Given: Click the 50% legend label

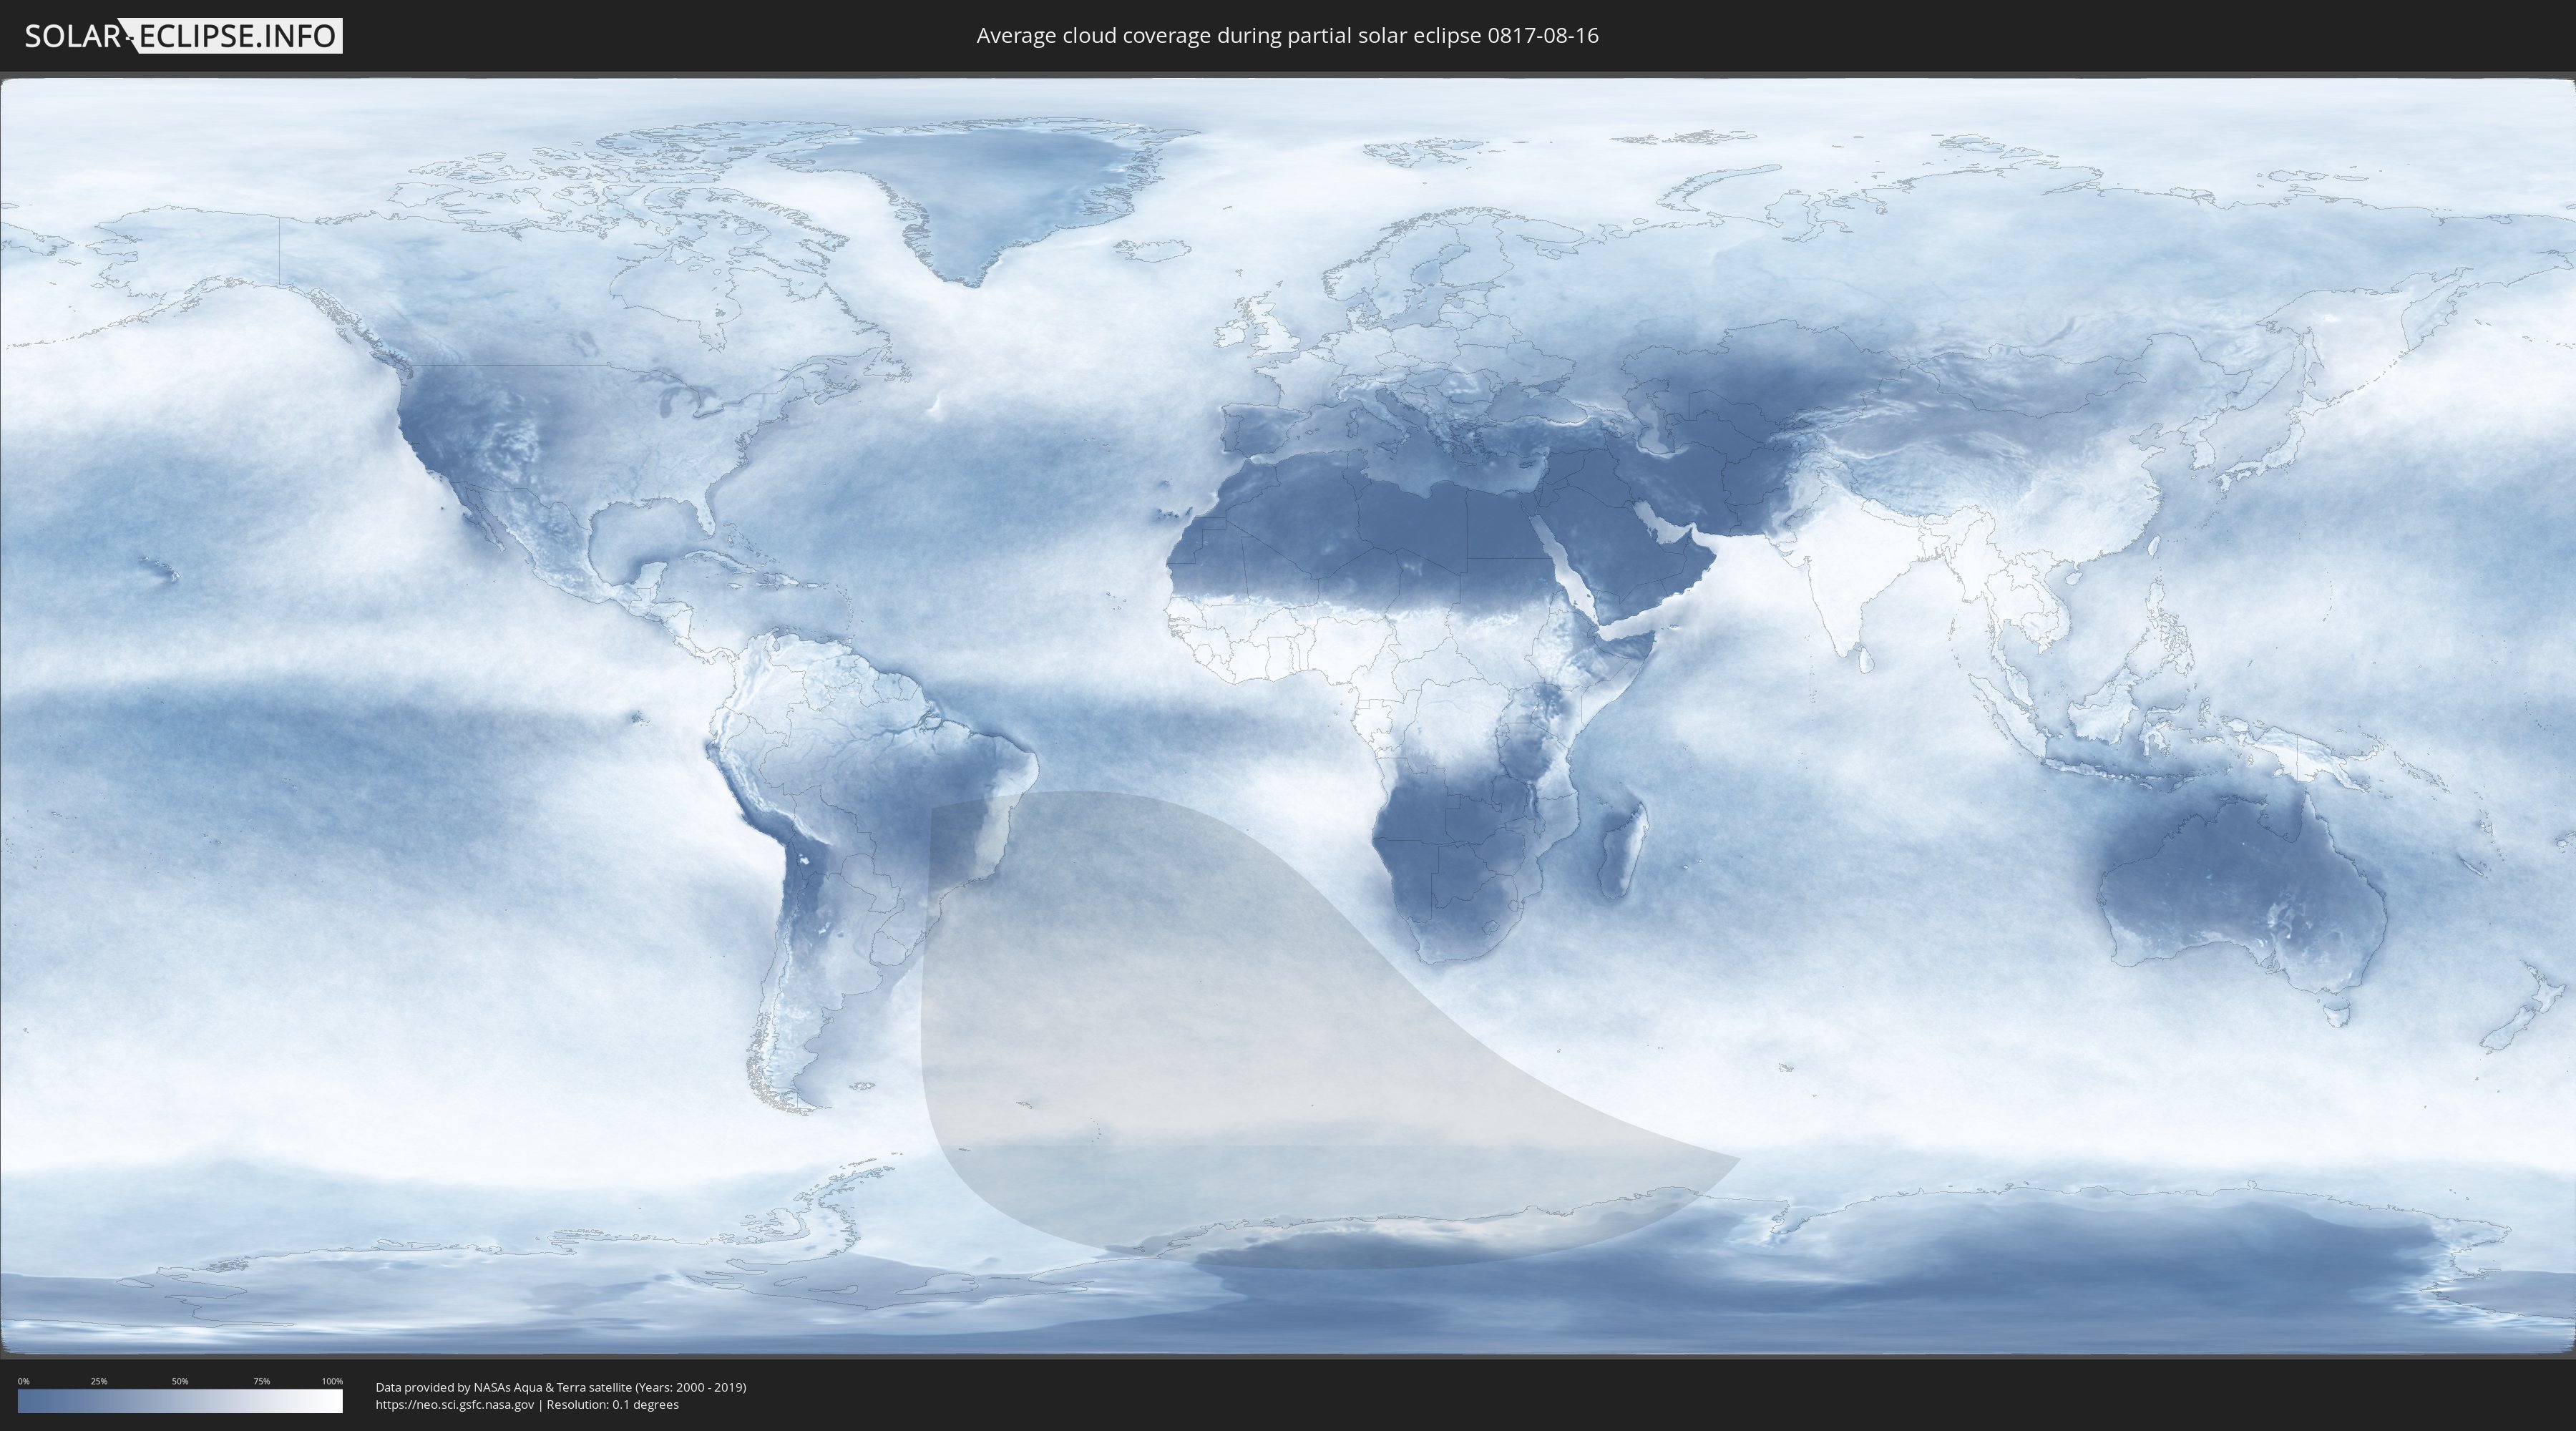Looking at the screenshot, I should pos(180,1381).
